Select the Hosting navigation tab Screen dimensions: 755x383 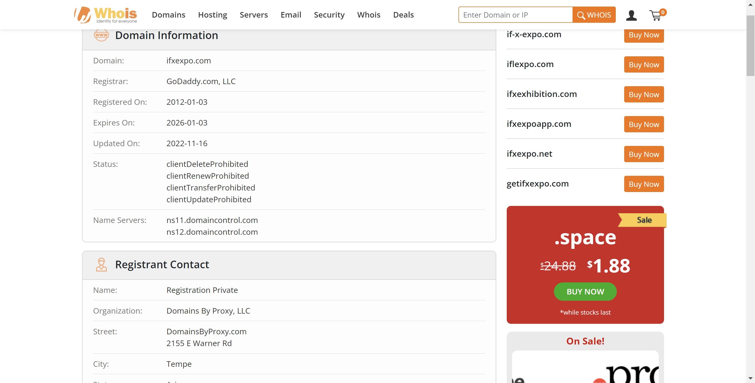(x=213, y=15)
